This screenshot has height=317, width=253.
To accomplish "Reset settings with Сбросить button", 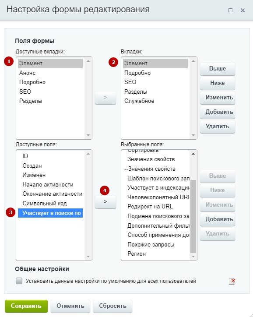I will tap(112, 306).
